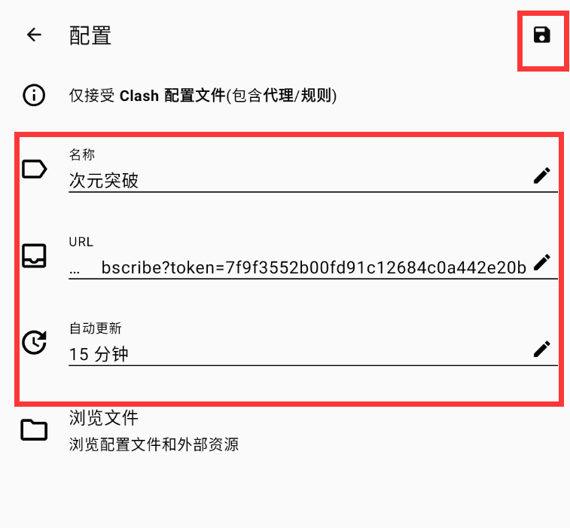Click 浏览配置文件和外部资源 description text
The width and height of the screenshot is (570, 528).
point(154,444)
